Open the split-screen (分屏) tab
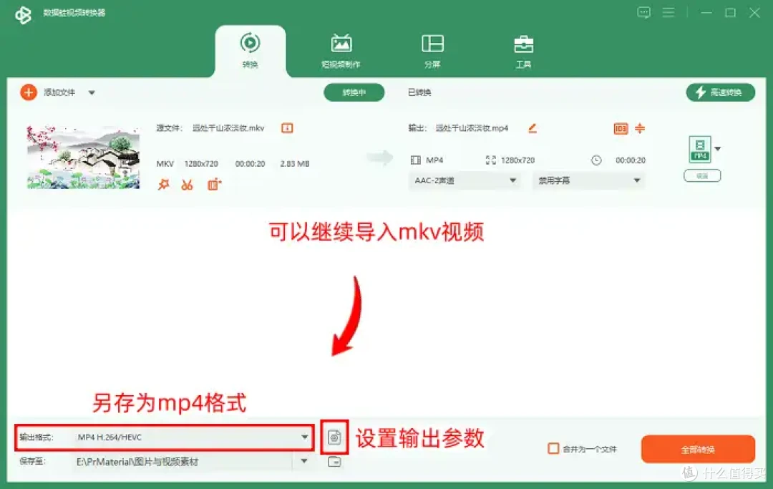The width and height of the screenshot is (773, 489). (x=432, y=51)
